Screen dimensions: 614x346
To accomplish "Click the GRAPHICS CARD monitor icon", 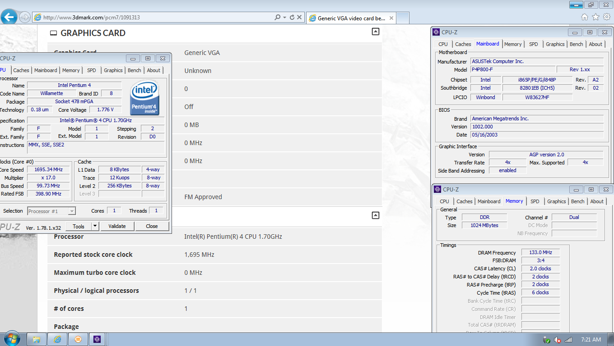I will (54, 33).
